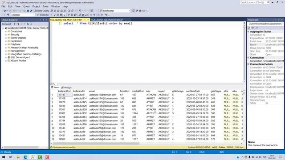
Task: Select cell aakbulut114@domain.com in results
Action: pyautogui.click(x=103, y=99)
